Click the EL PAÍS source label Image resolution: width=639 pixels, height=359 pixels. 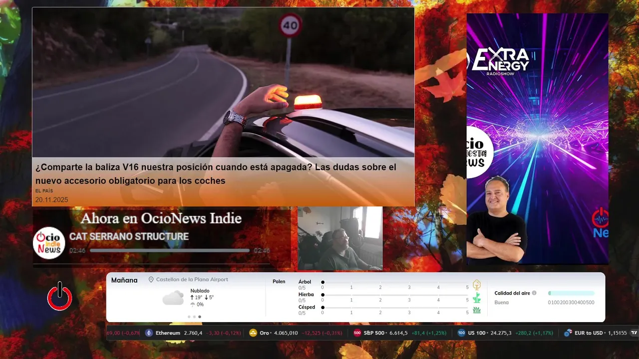tap(44, 191)
